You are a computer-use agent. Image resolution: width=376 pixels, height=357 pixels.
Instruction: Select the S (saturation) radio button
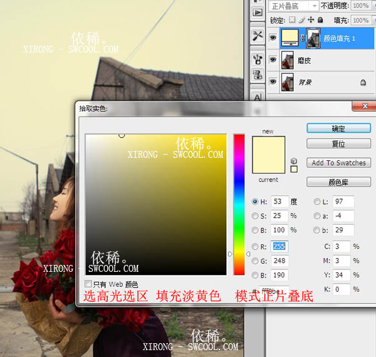[254, 216]
